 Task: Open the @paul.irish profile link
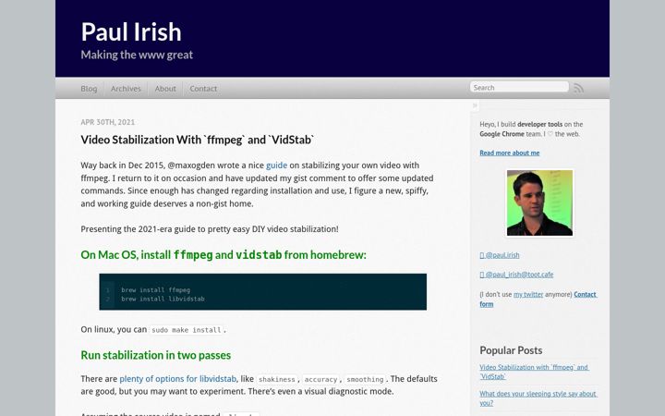click(x=499, y=255)
